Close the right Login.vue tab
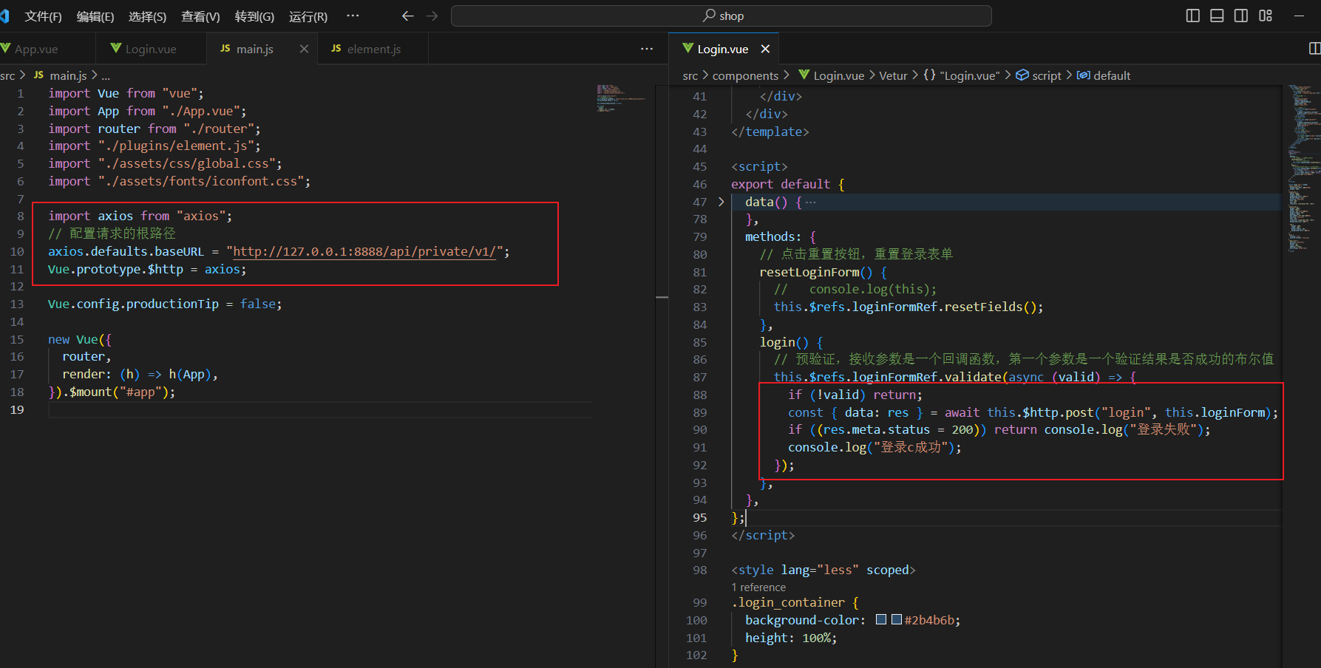 pos(765,49)
